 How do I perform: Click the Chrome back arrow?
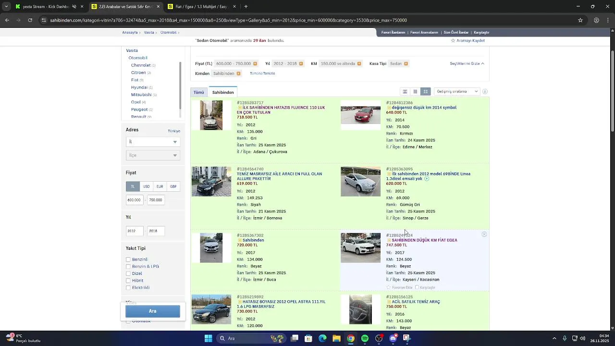point(7,20)
